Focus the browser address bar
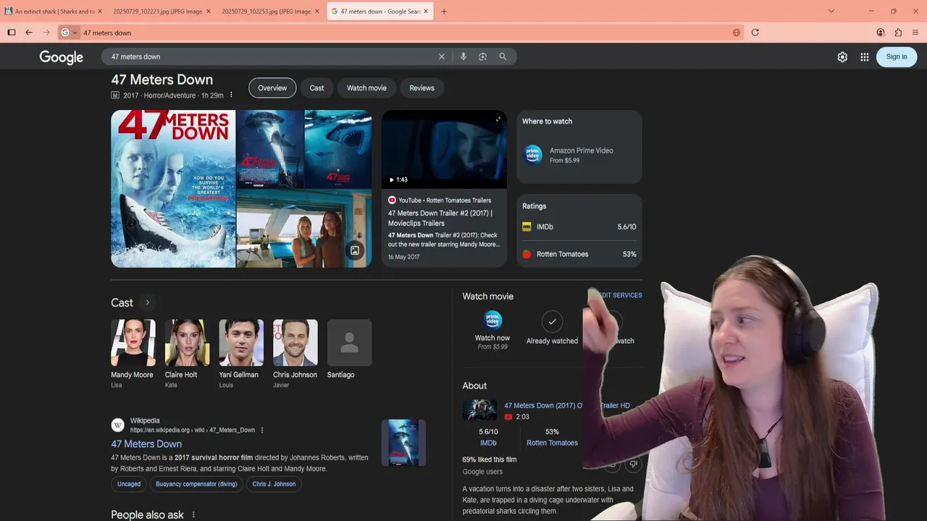Viewport: 927px width, 521px height. pyautogui.click(x=406, y=33)
